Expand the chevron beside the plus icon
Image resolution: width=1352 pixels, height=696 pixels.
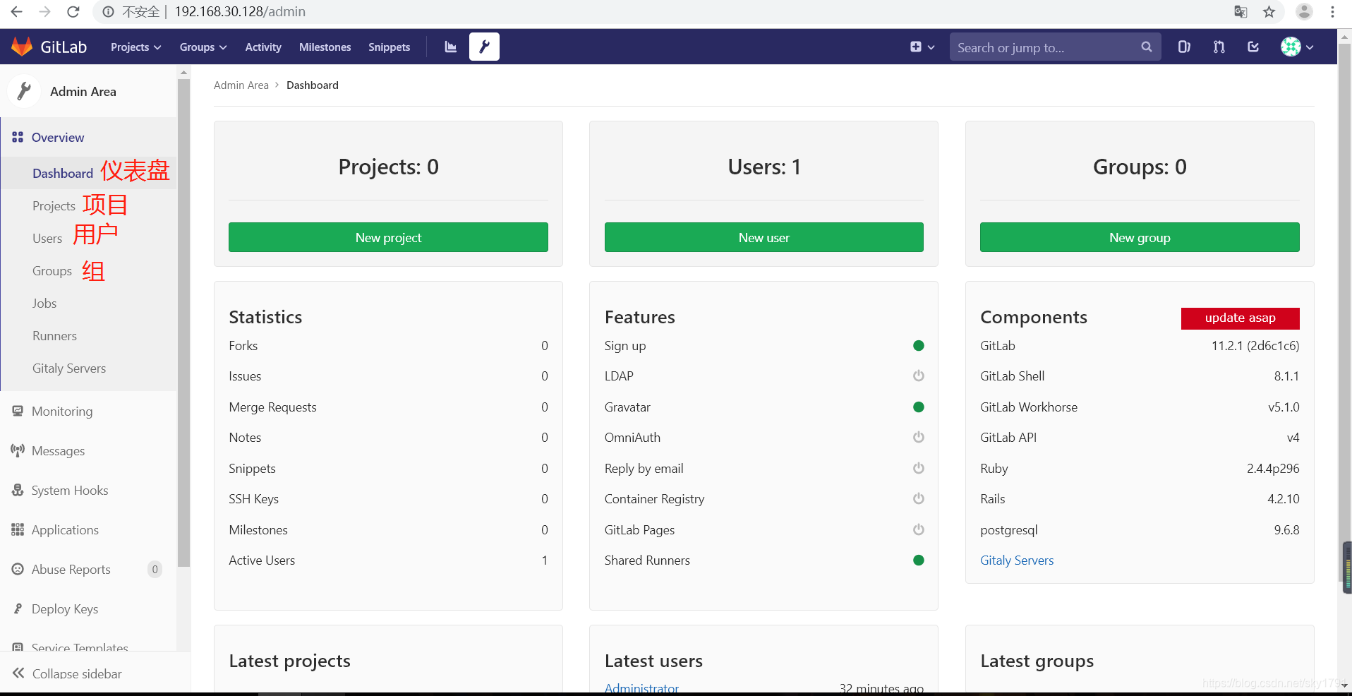pyautogui.click(x=931, y=47)
